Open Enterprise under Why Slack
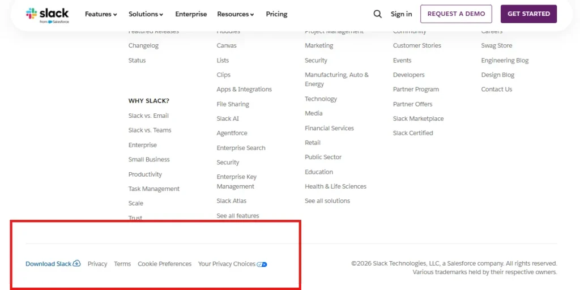Image resolution: width=580 pixels, height=290 pixels. [142, 145]
